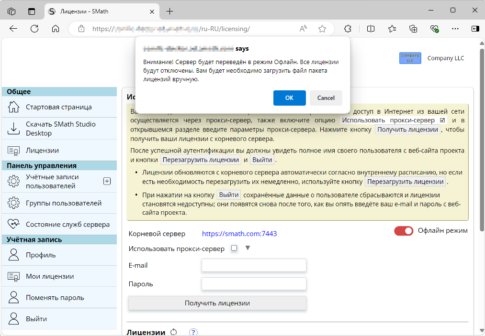Toggle the Офлайн режим switch
The image size is (485, 336).
404,231
